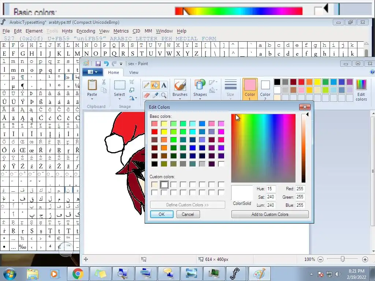Open the Edit colors rainbow icon

pyautogui.click(x=361, y=85)
